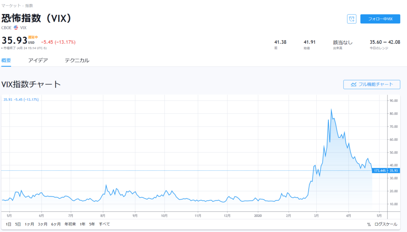Show the 5年 chart range

click(92, 224)
